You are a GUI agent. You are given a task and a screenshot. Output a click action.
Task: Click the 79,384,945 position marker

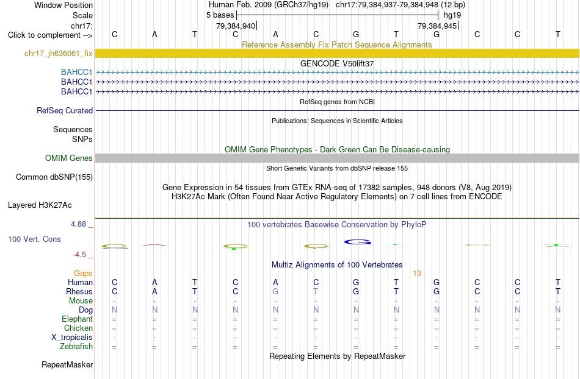click(x=437, y=26)
